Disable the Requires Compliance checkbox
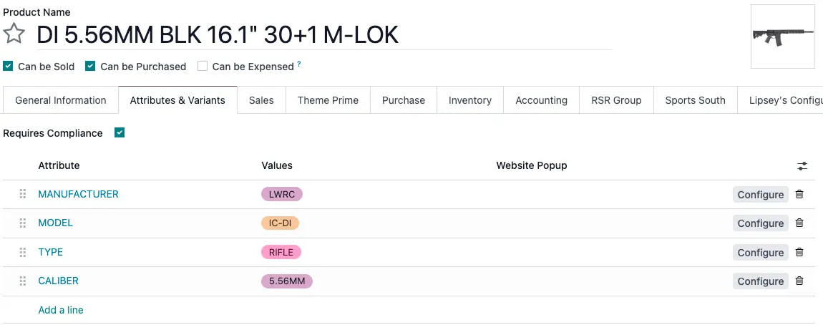The height and width of the screenshot is (325, 823). click(x=120, y=133)
